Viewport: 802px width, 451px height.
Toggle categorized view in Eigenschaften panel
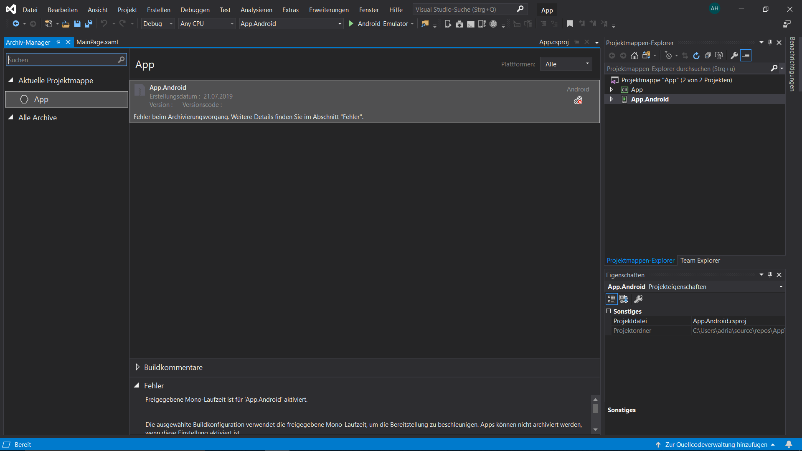tap(612, 299)
